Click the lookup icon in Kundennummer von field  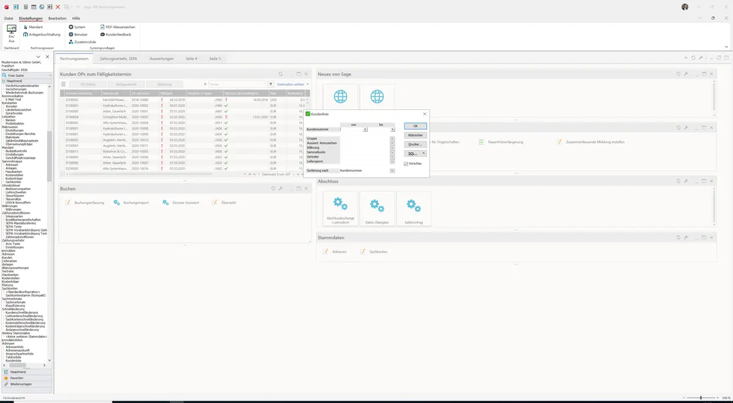click(365, 129)
